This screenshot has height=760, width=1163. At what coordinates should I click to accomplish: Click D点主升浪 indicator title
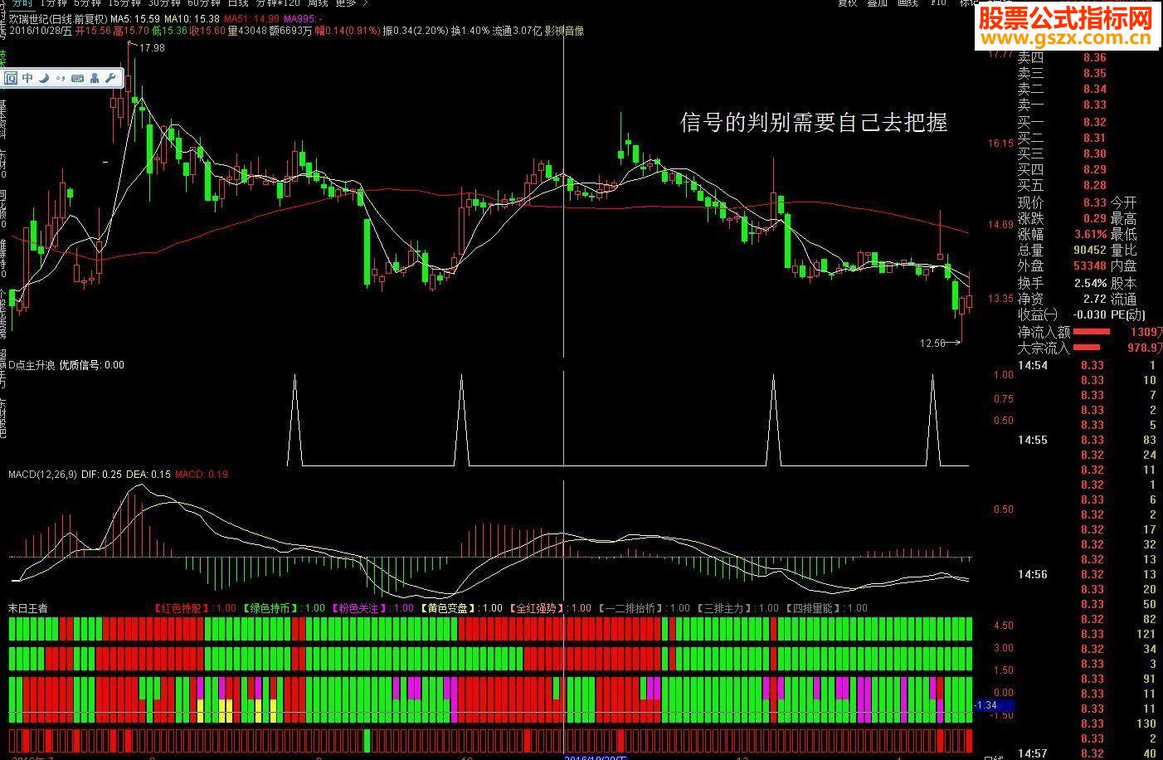pyautogui.click(x=30, y=365)
